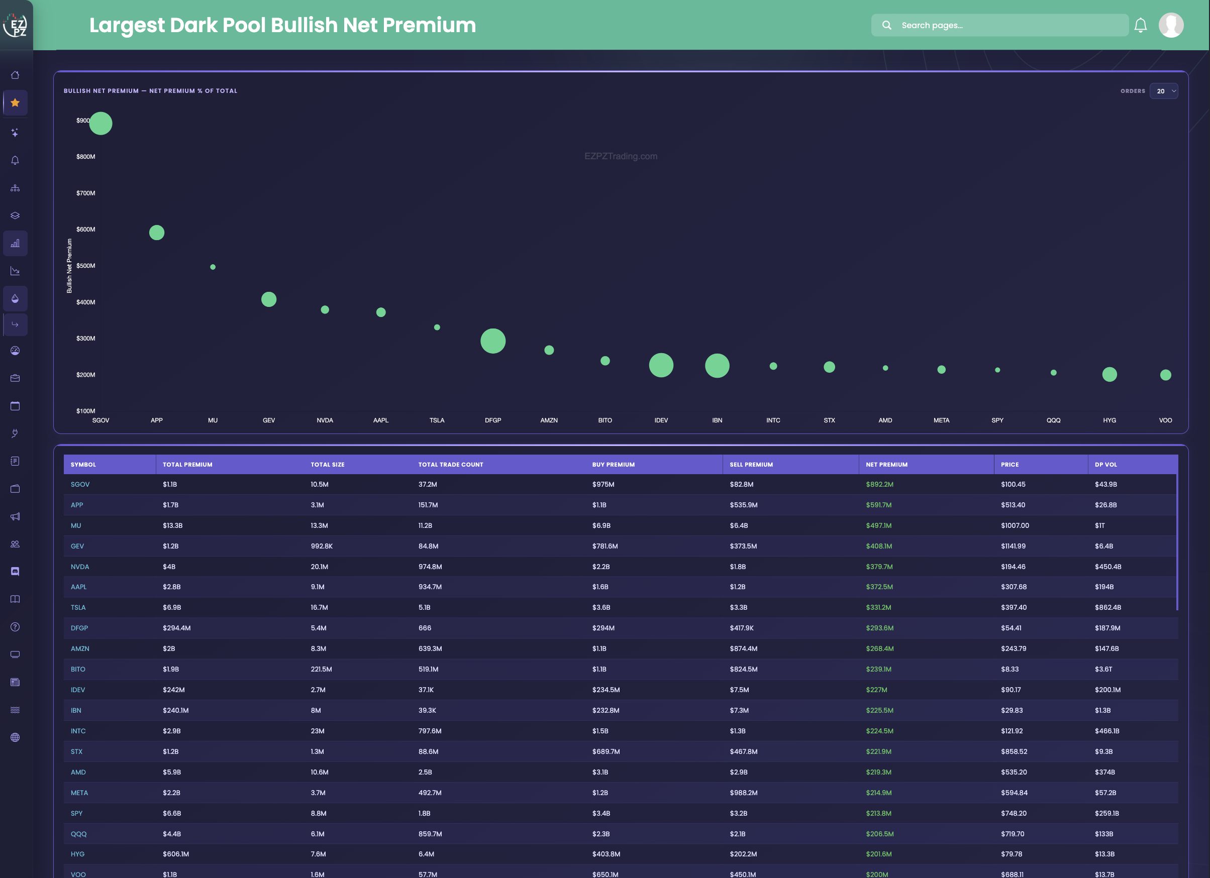Open the NVDA symbol link in table
The width and height of the screenshot is (1210, 878).
[79, 567]
